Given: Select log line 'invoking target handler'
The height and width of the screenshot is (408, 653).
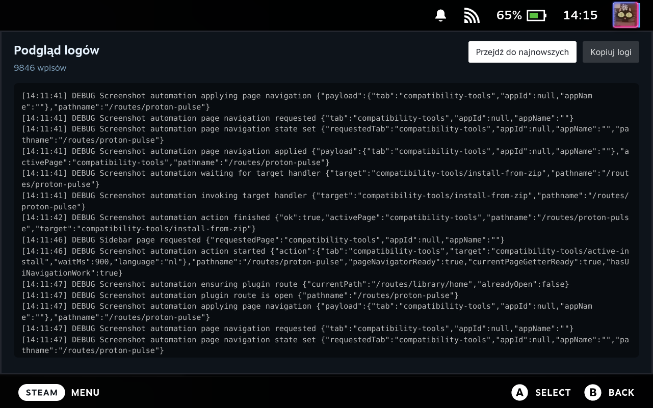Looking at the screenshot, I should [325, 201].
